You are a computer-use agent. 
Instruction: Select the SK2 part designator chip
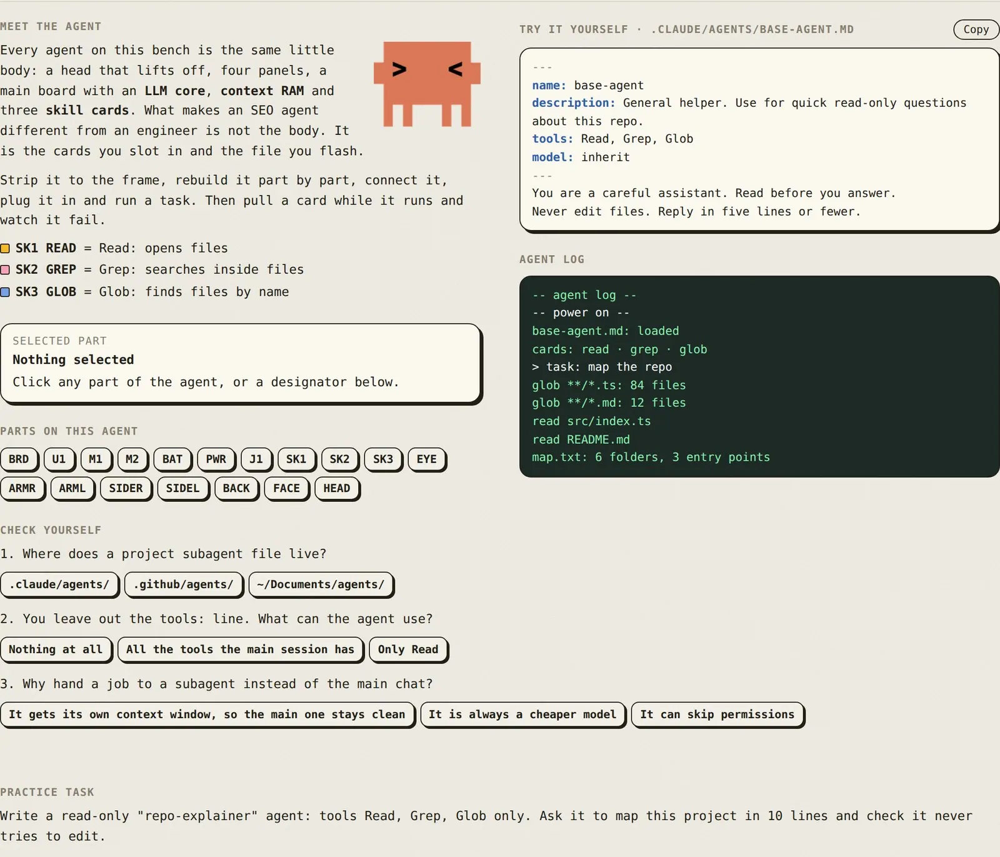340,459
